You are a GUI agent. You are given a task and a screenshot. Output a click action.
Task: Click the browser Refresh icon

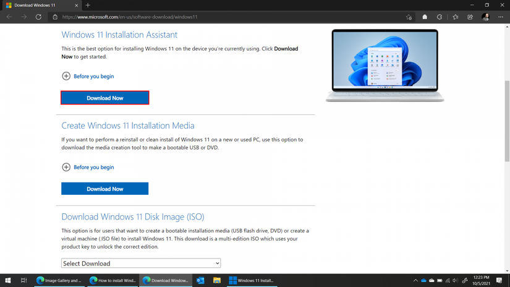(x=38, y=17)
